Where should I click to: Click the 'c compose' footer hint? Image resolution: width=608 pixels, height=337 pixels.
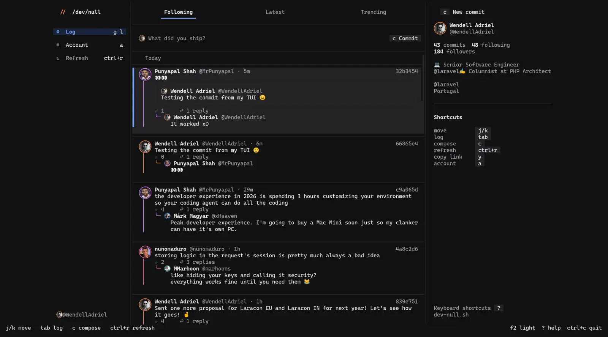[86, 328]
